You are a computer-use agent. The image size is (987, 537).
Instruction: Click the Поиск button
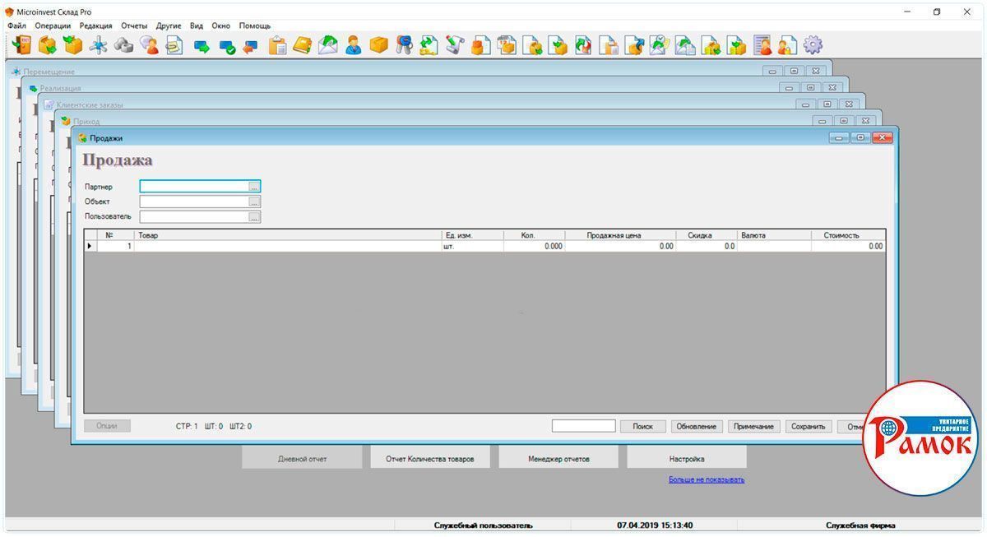tap(642, 426)
